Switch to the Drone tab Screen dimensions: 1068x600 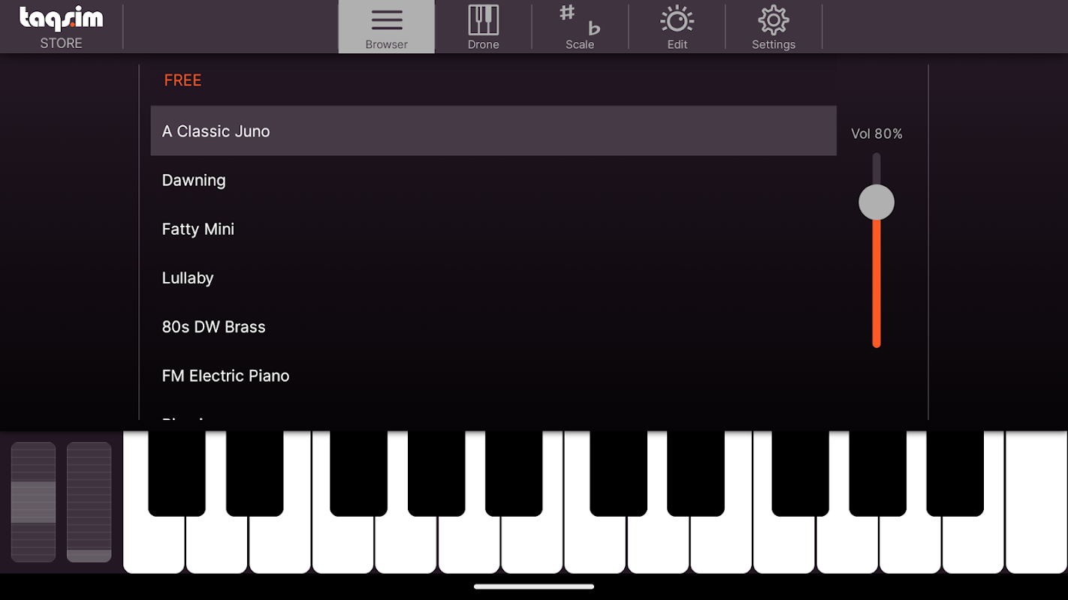click(x=483, y=27)
